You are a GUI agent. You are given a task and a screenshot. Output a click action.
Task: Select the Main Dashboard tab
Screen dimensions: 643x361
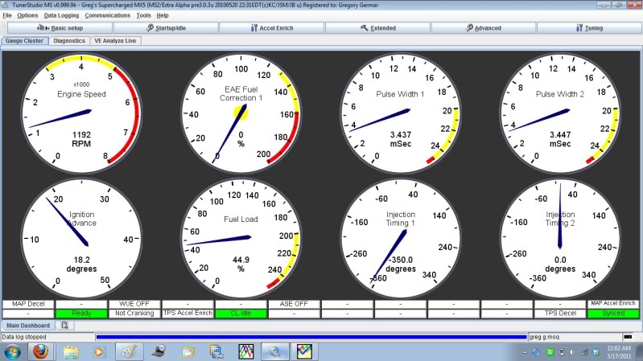tap(28, 326)
